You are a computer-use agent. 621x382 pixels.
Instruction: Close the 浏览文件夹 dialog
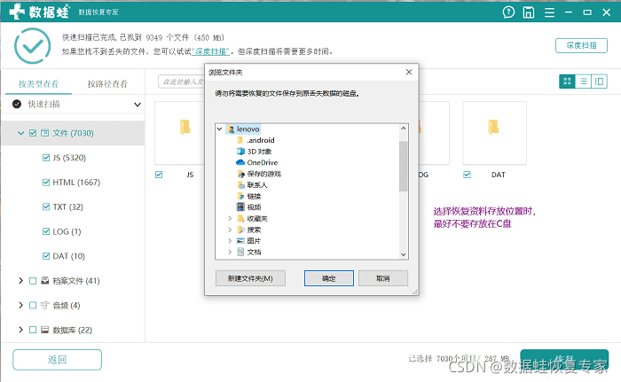tap(409, 72)
